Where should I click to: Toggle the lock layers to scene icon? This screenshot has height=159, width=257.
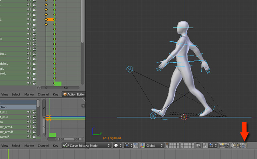198,146
